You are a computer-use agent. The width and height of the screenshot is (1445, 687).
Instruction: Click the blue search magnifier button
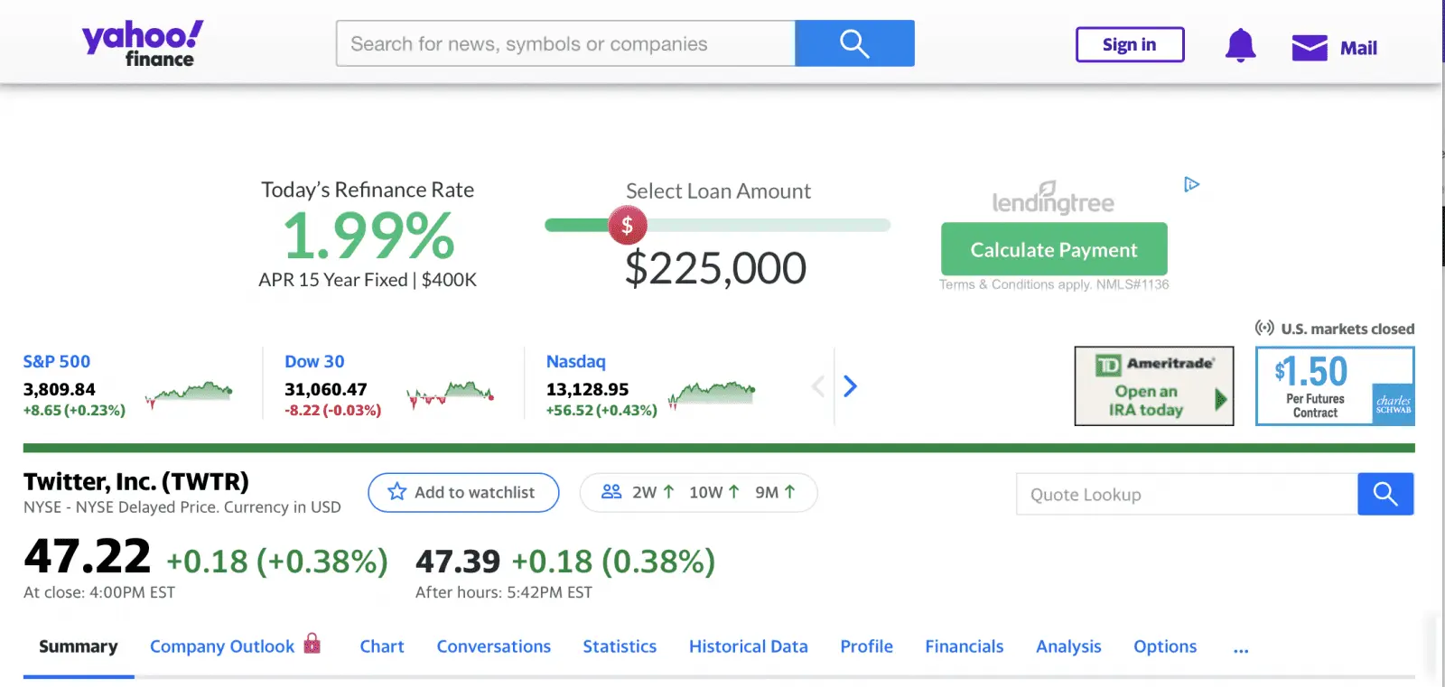coord(854,43)
